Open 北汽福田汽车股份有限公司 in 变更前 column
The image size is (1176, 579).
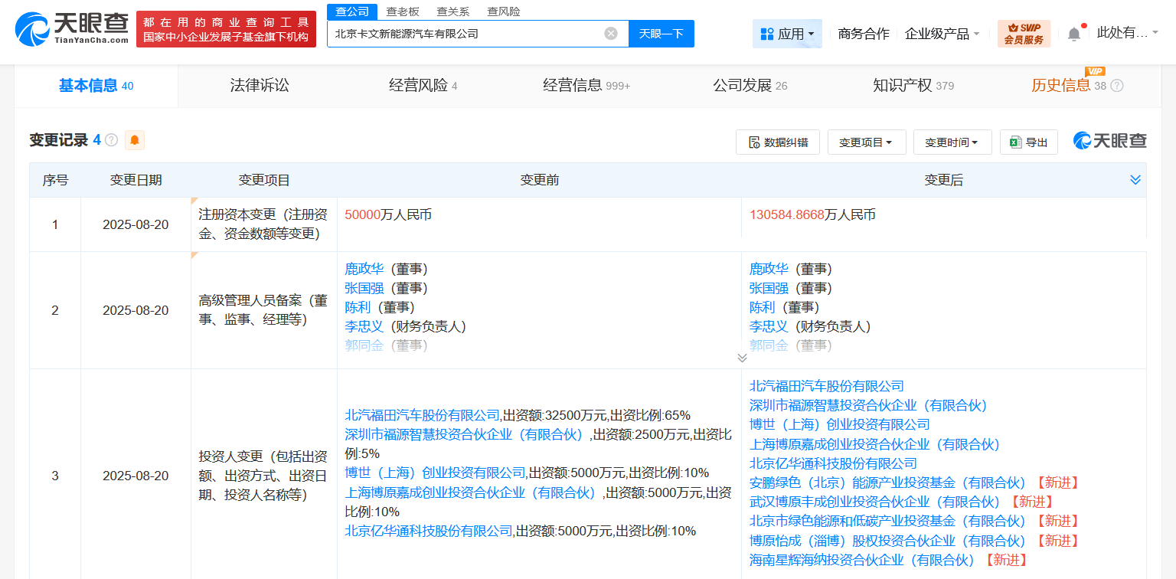coord(423,415)
